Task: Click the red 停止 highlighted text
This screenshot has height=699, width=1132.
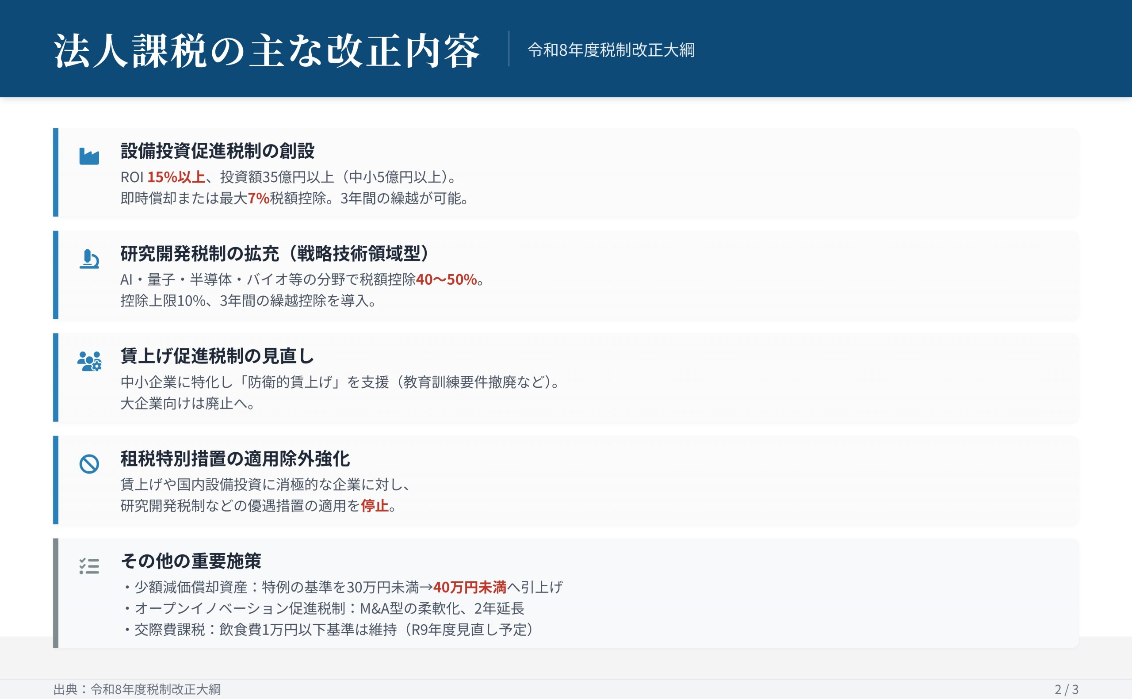Action: pyautogui.click(x=375, y=506)
